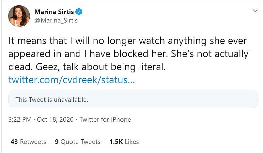Click the 'This Tweet is unavailable' box
The width and height of the screenshot is (263, 153).
[133, 99]
